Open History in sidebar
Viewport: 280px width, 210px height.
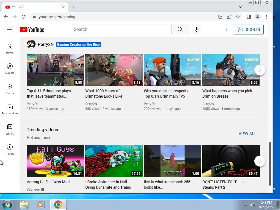10,150
